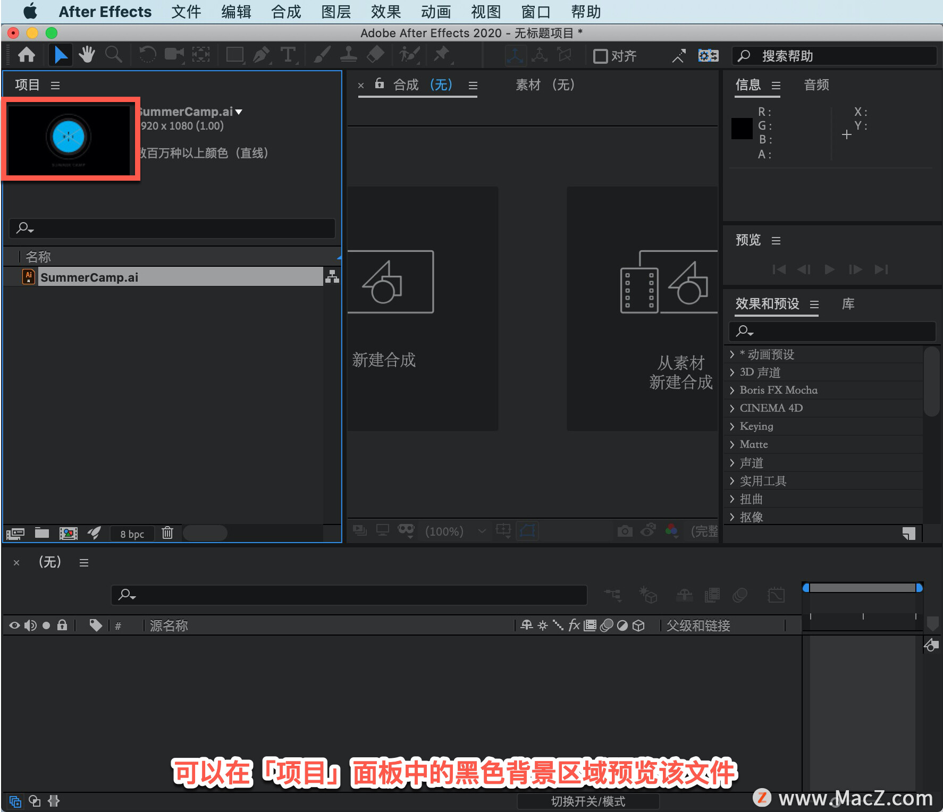Click the Apple menu icon
Viewport: 943px width, 812px height.
point(30,11)
